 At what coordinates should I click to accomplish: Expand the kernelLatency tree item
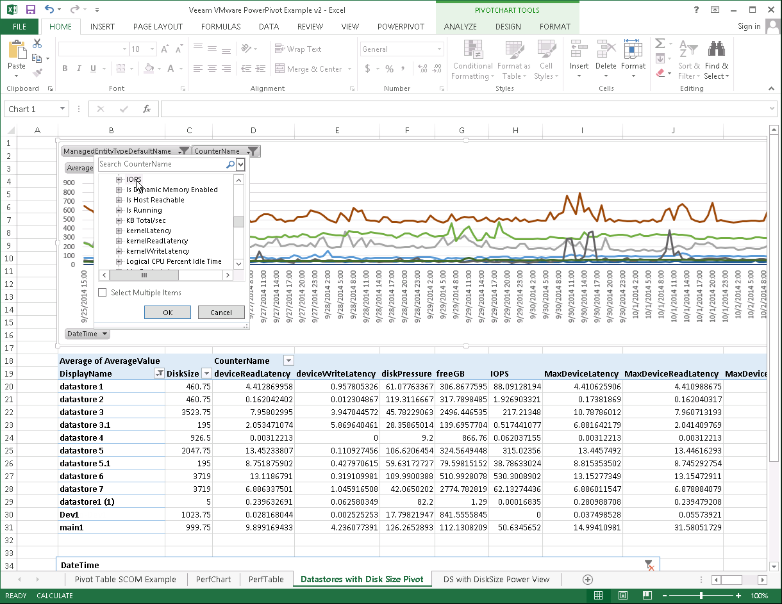click(119, 231)
